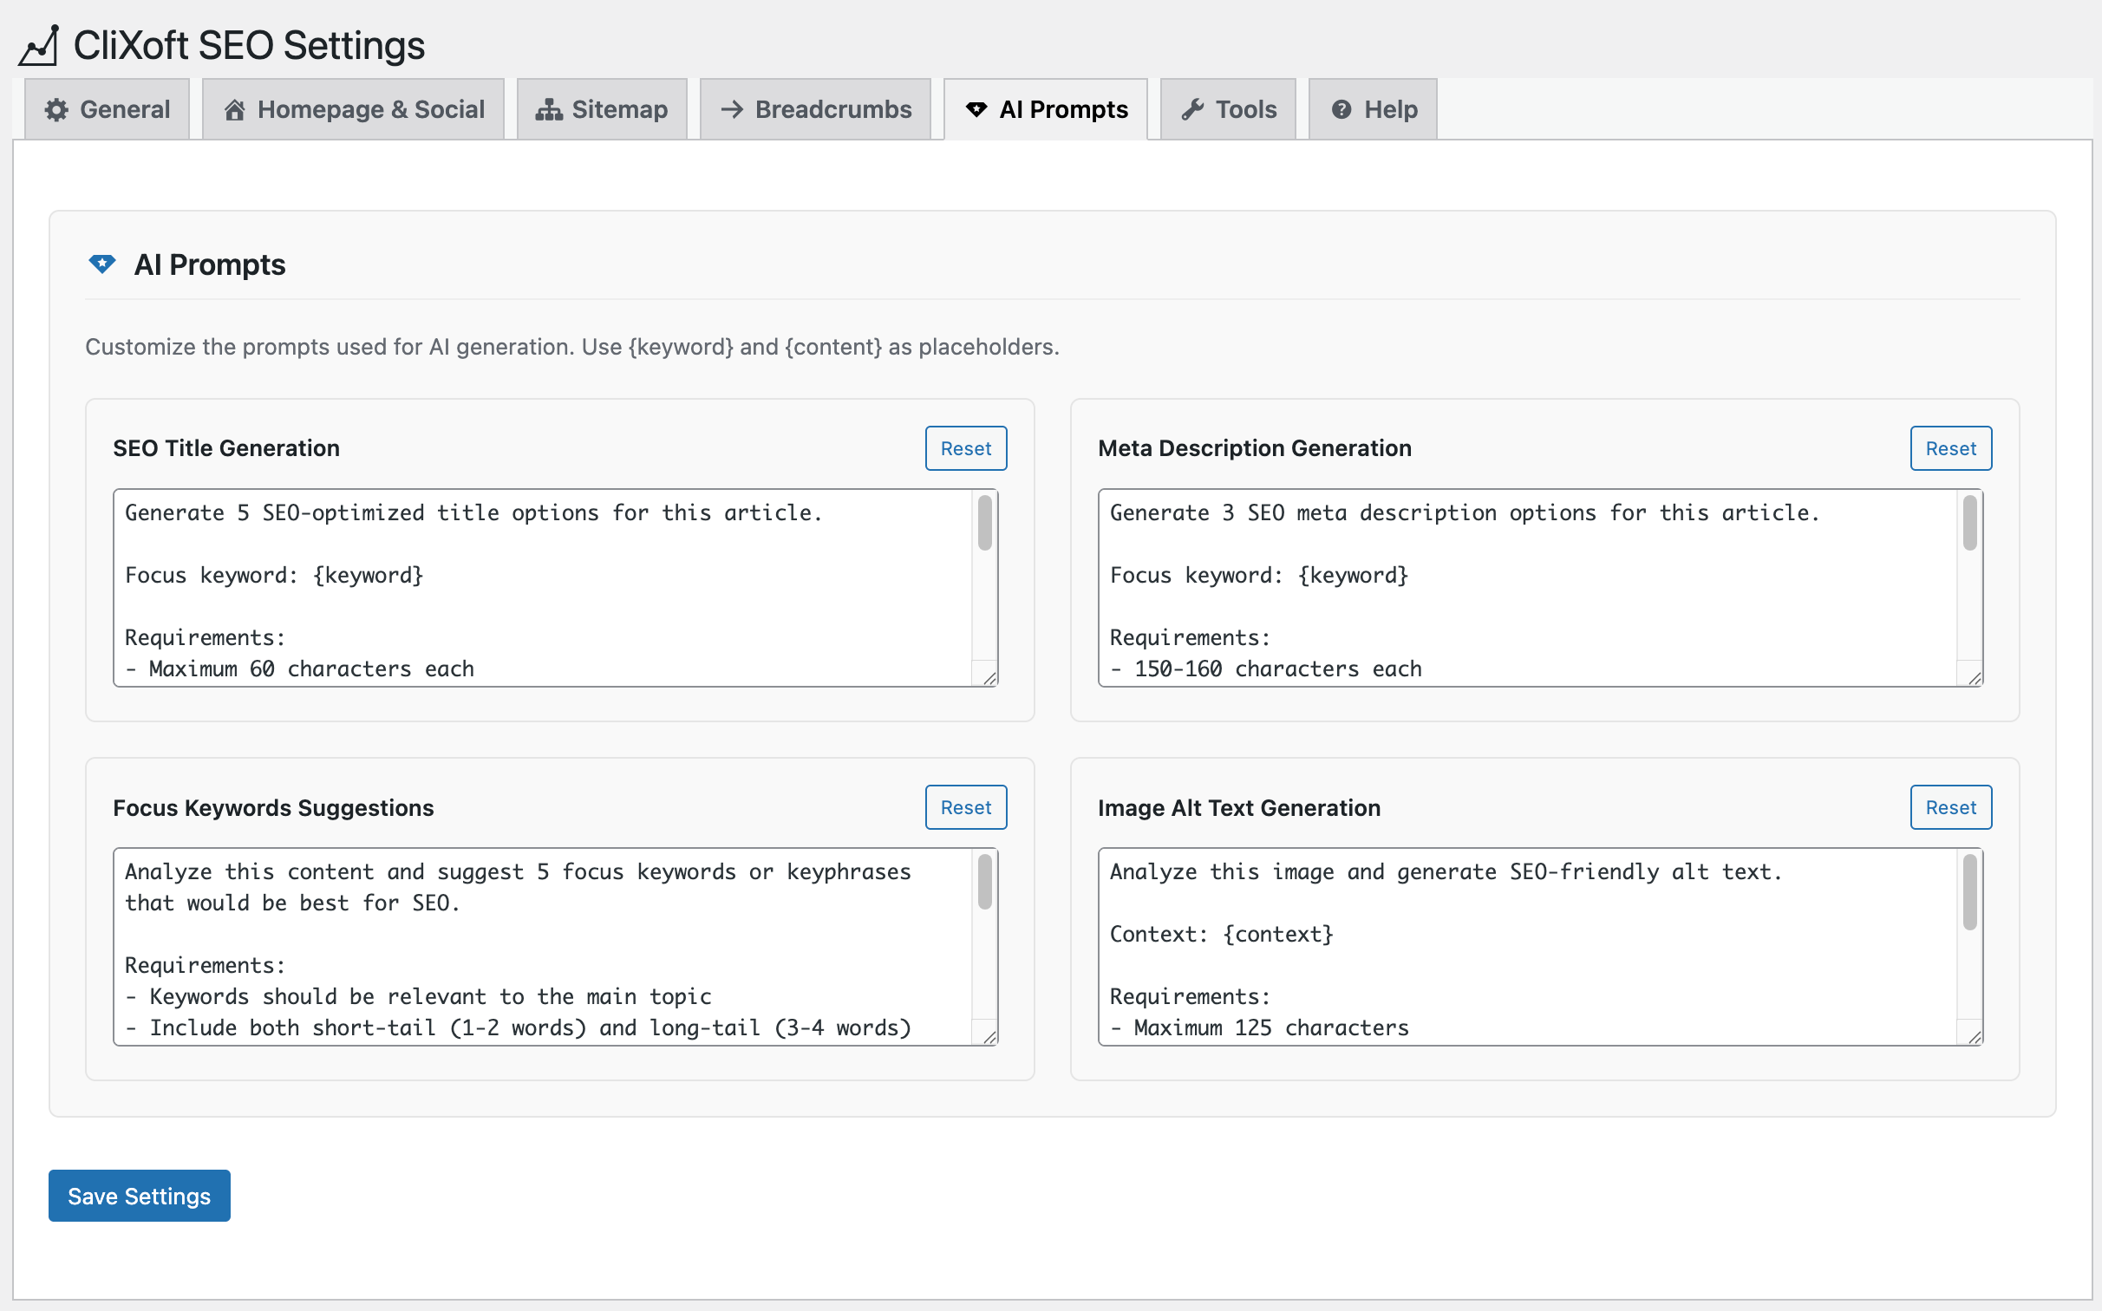
Task: Open the Homepage & Social tab
Action: [x=354, y=110]
